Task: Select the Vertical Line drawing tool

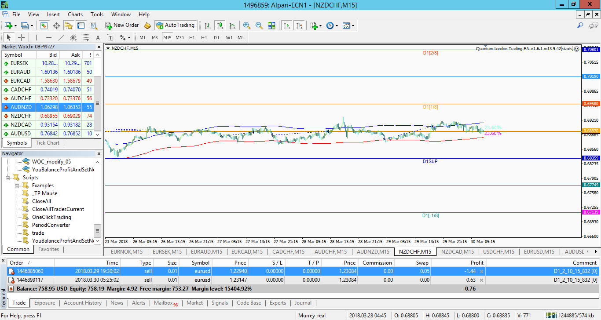Action: tap(37, 37)
